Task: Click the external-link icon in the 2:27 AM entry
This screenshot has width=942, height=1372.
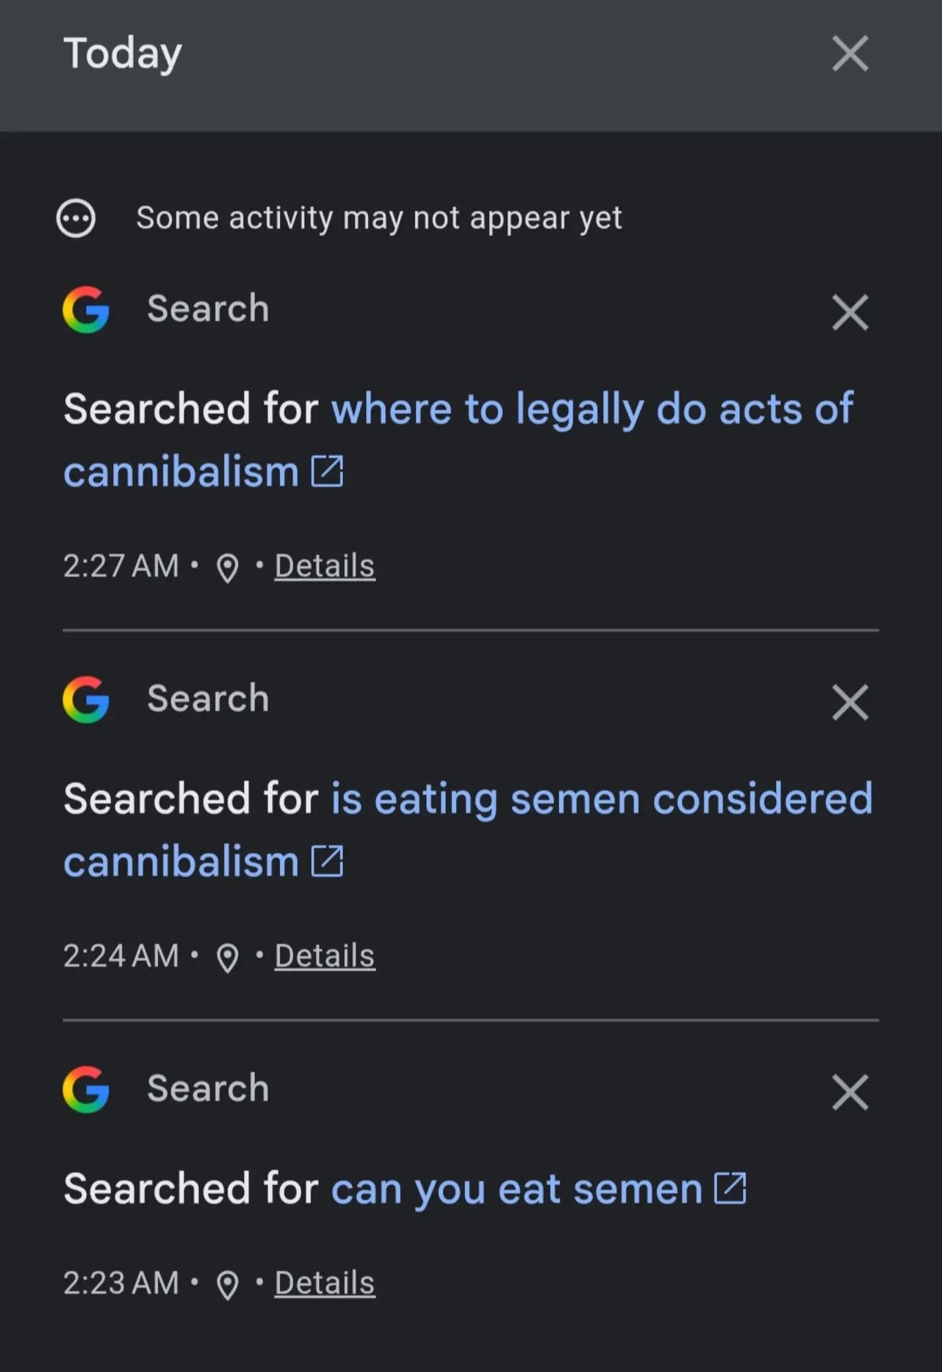Action: click(x=328, y=472)
